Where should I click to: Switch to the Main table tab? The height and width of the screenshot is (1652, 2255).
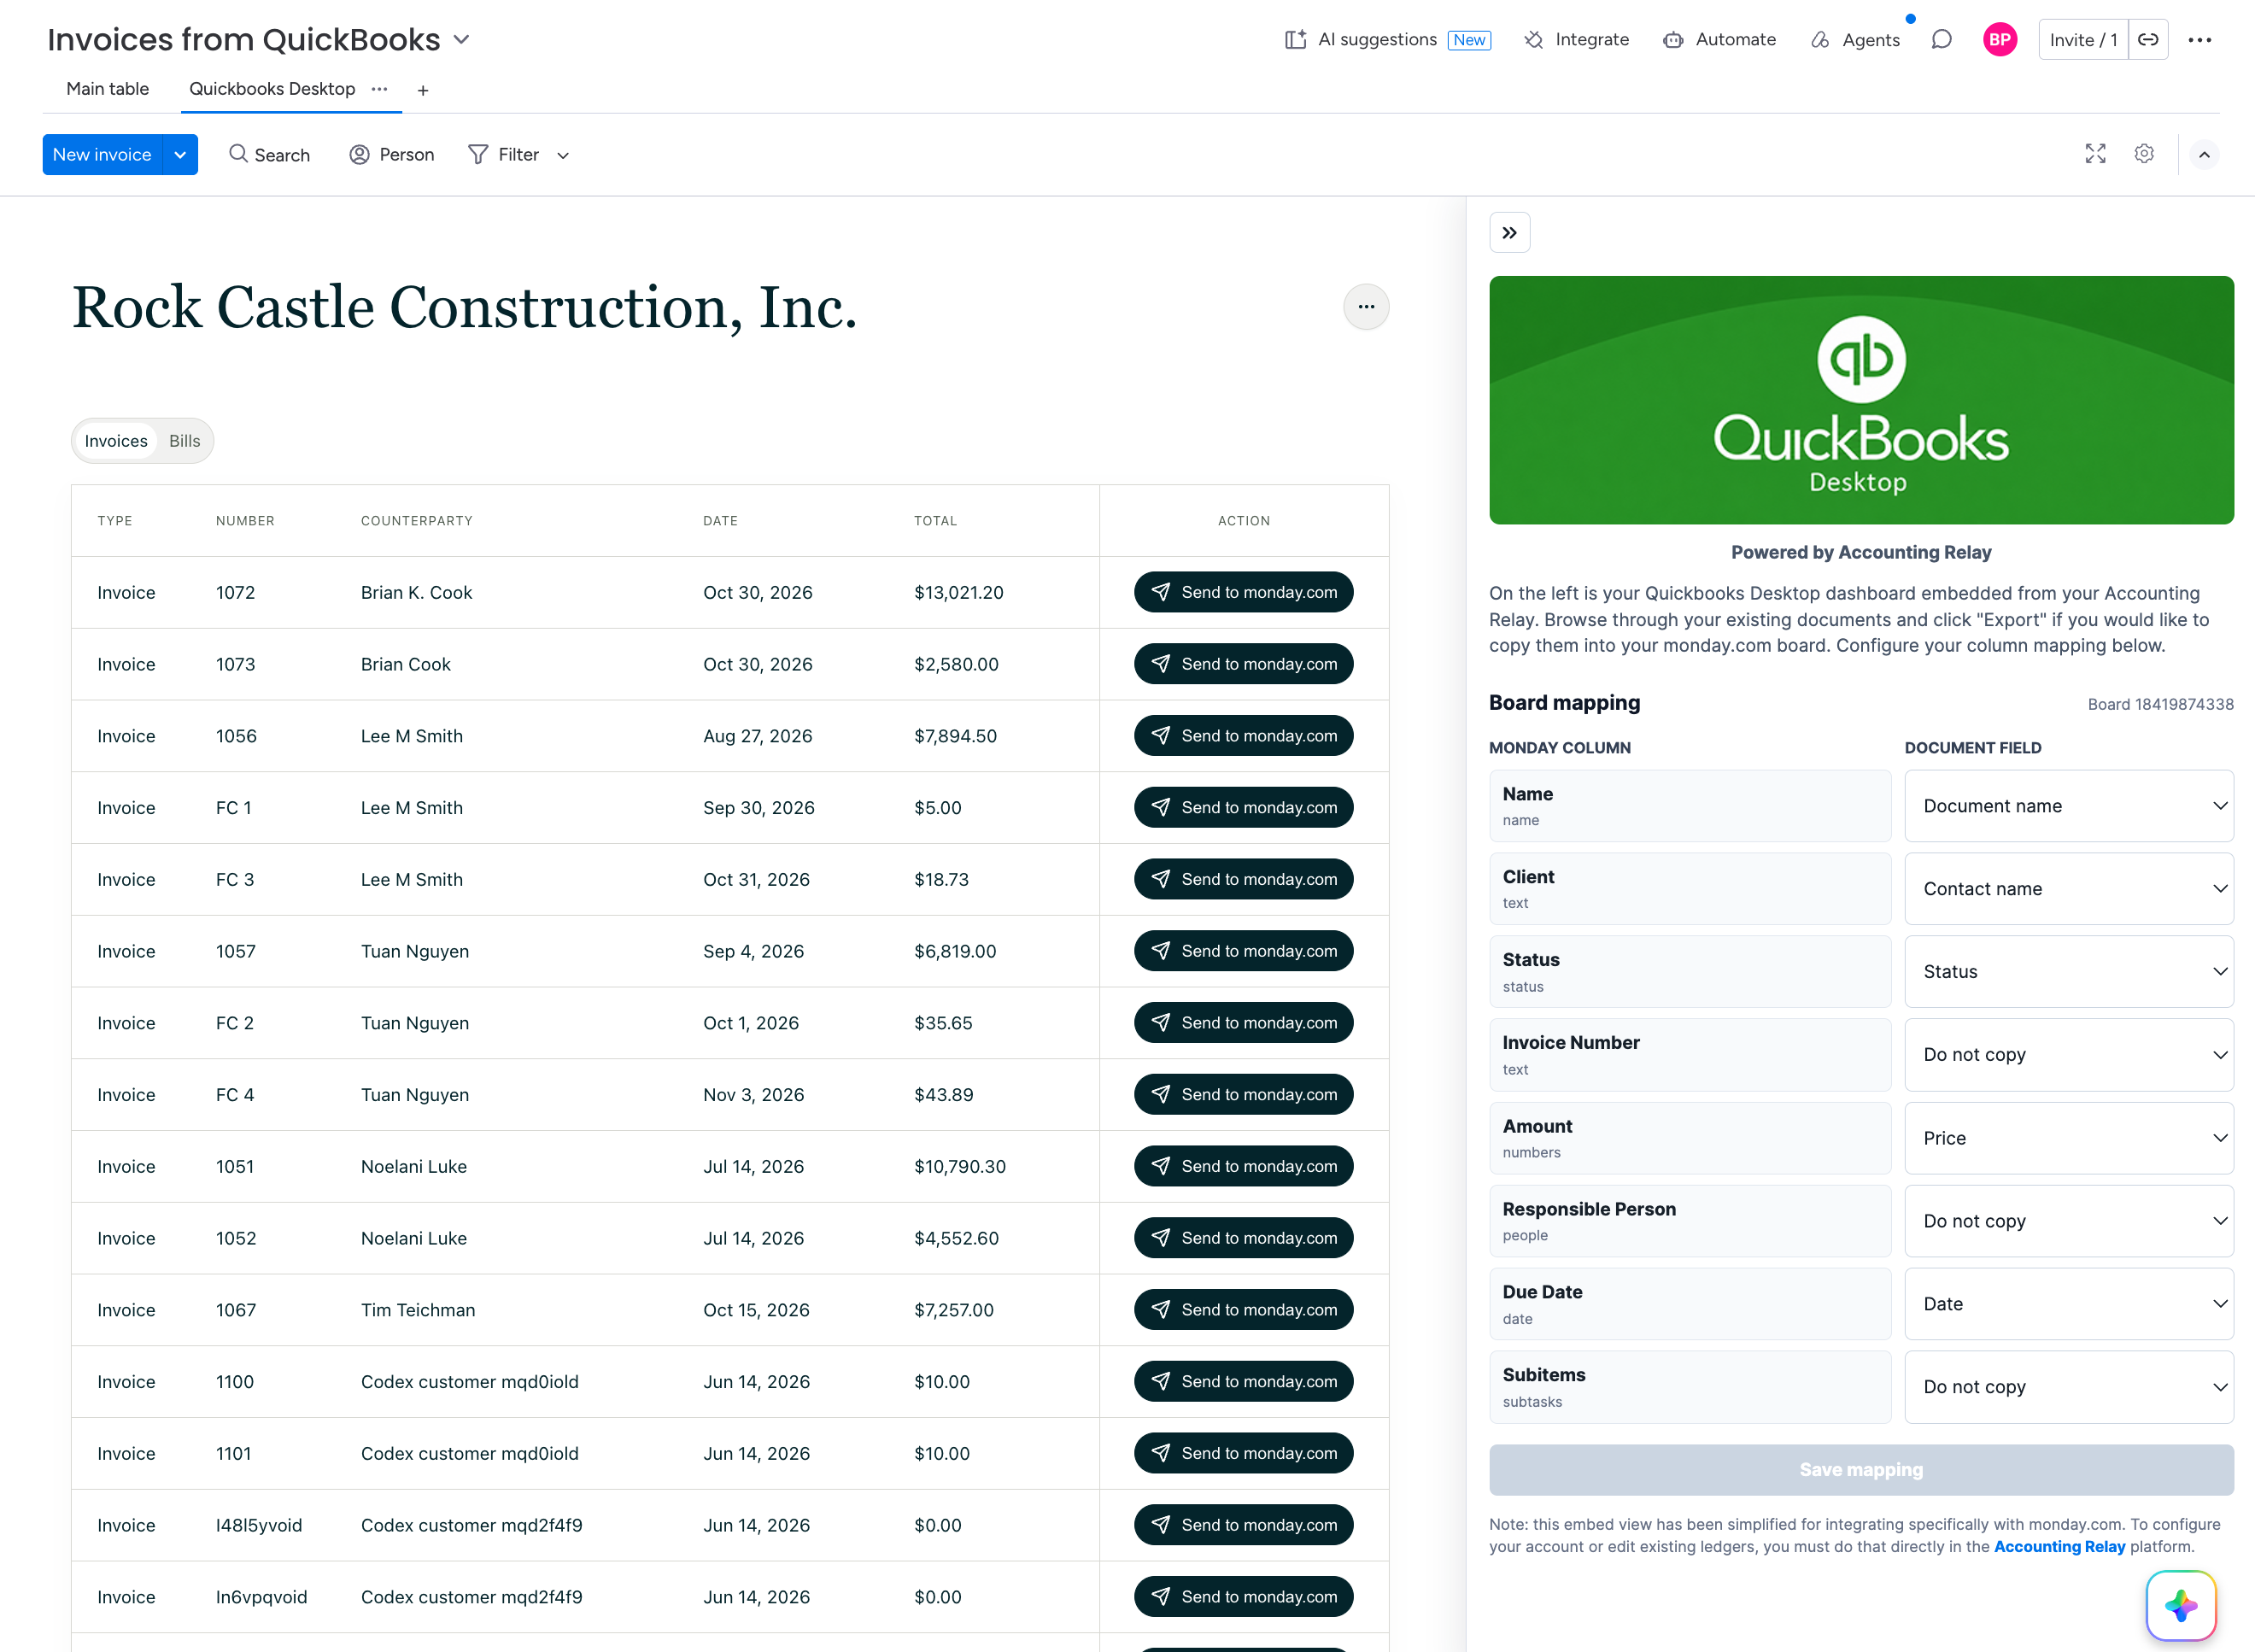(108, 89)
